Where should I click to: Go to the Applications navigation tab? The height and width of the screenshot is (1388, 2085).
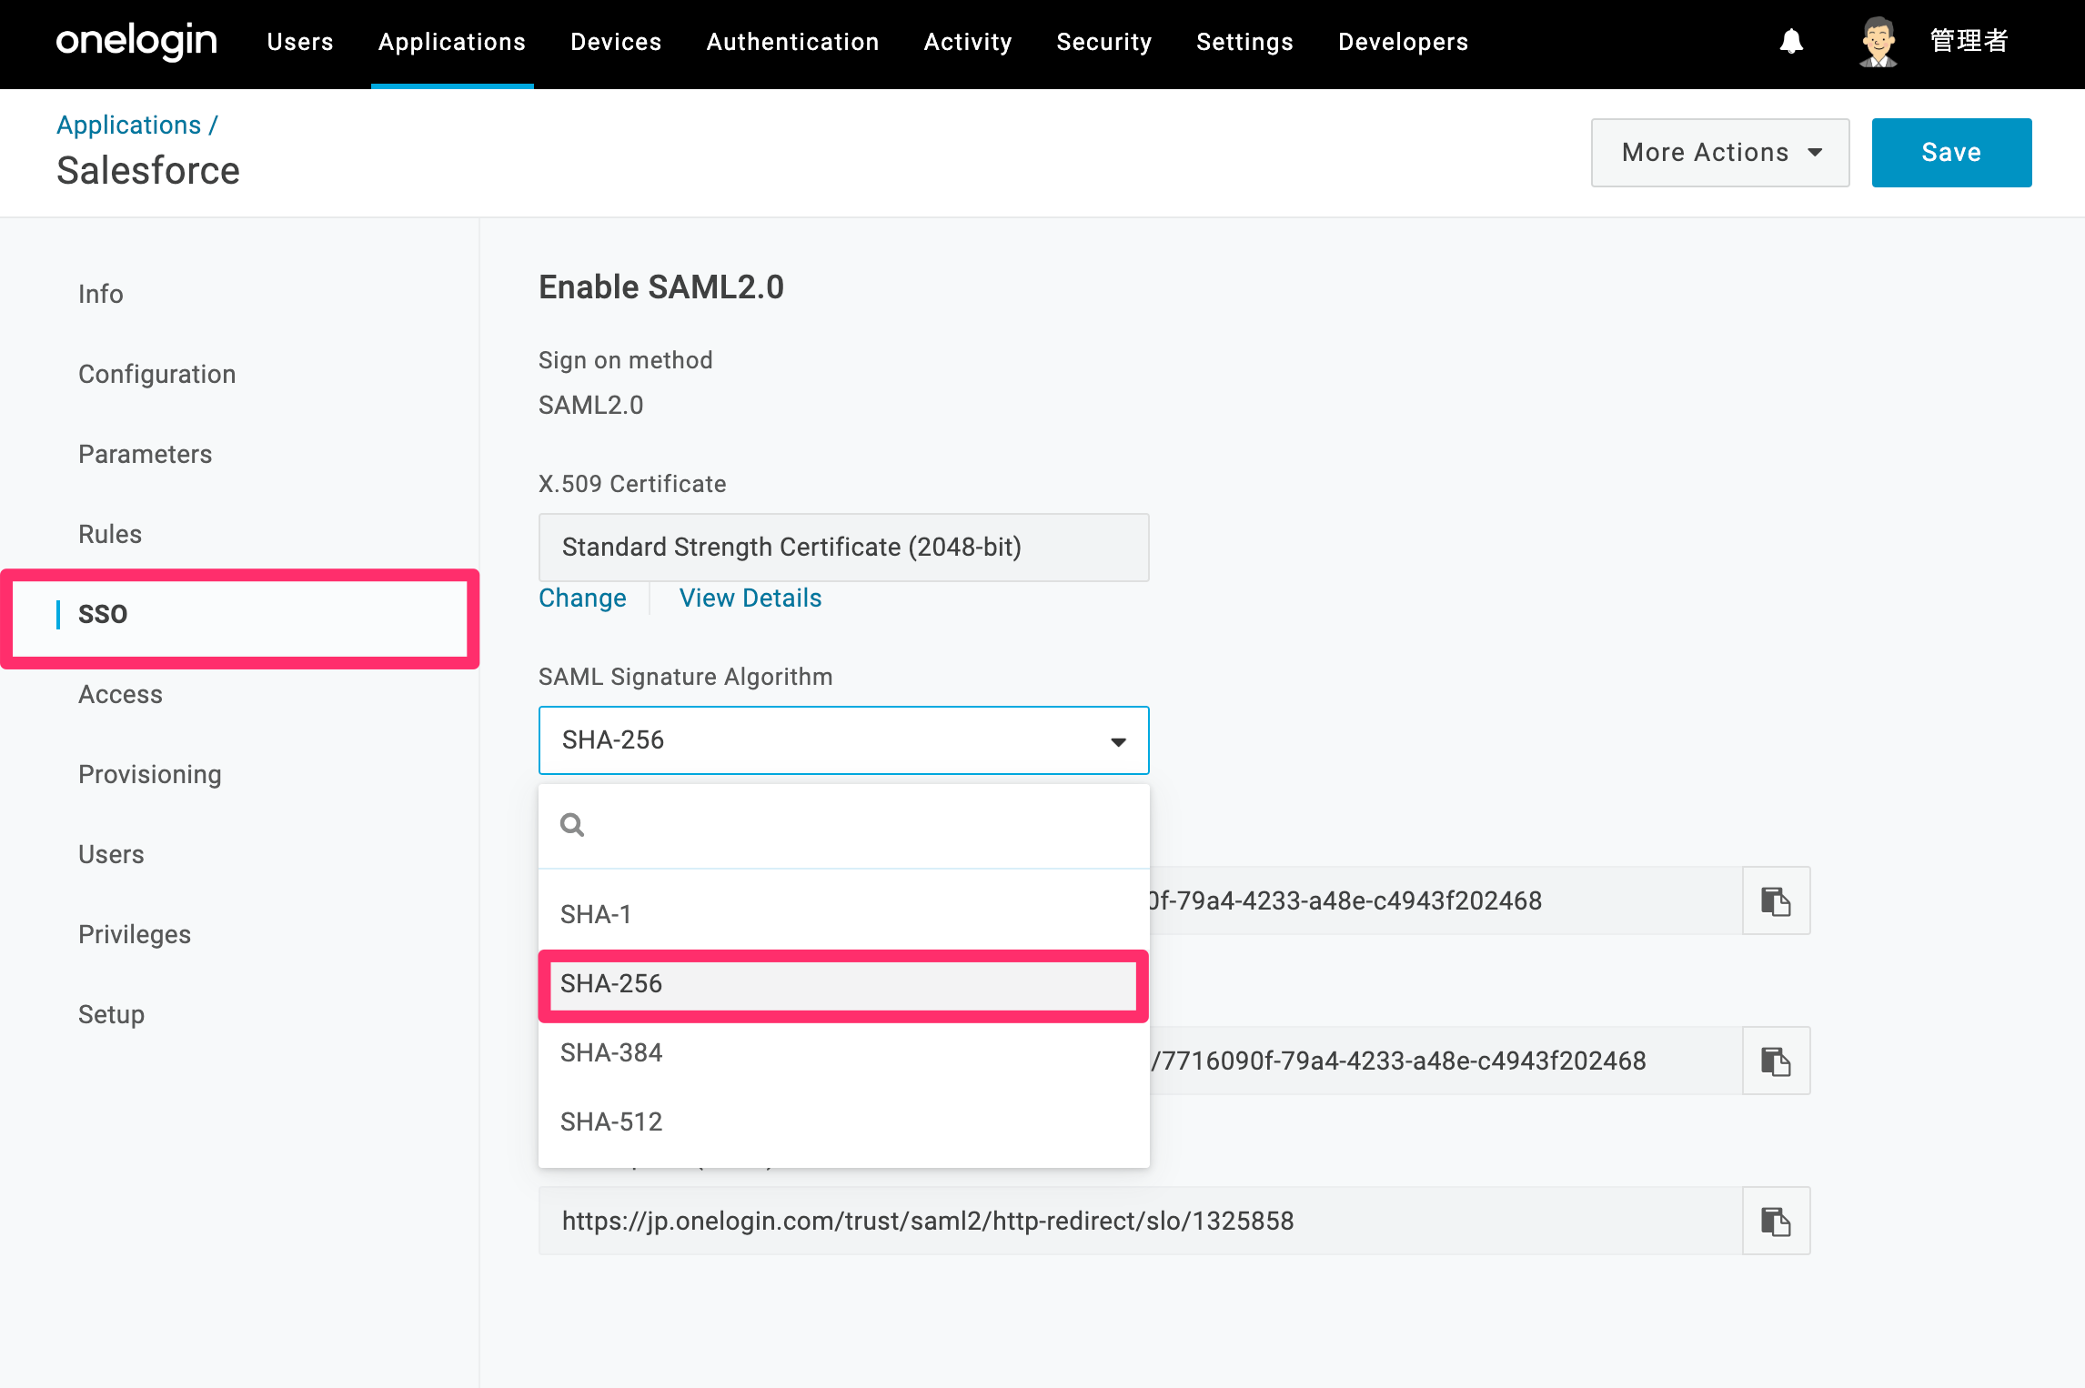(x=452, y=42)
